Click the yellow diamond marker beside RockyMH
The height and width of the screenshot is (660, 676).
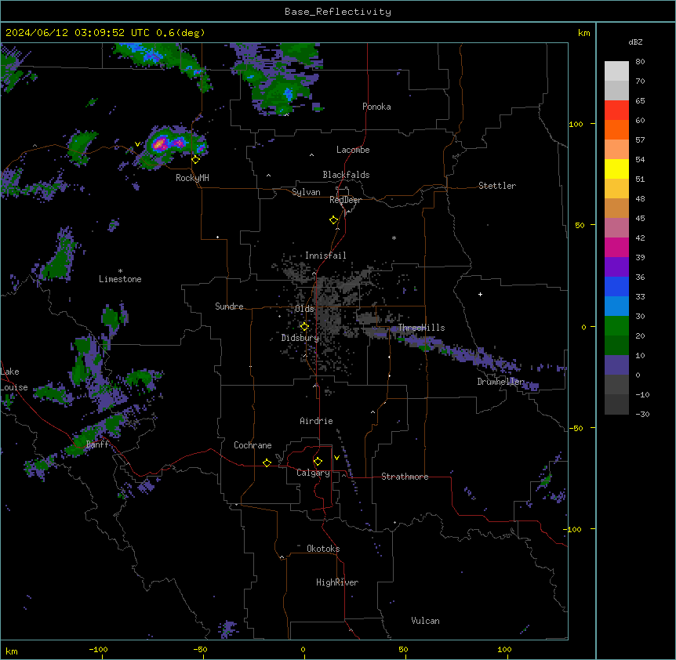(x=196, y=160)
